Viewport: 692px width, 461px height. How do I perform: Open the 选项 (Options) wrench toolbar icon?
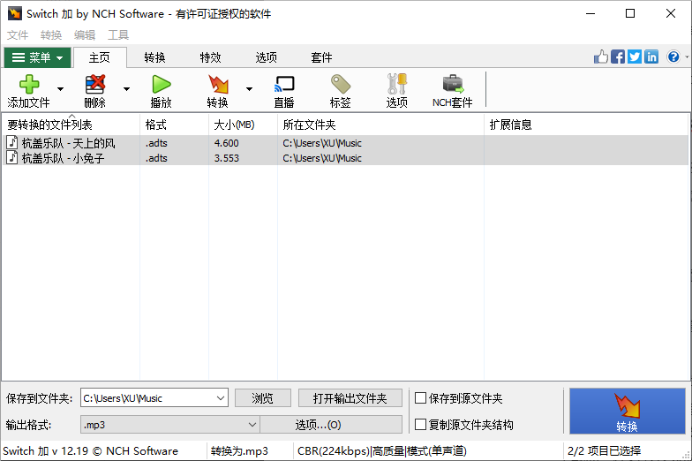click(x=397, y=84)
